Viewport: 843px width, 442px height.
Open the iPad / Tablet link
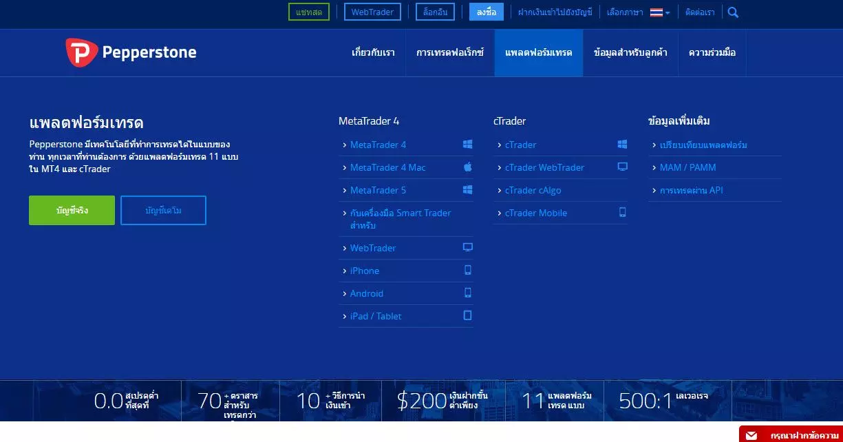376,316
